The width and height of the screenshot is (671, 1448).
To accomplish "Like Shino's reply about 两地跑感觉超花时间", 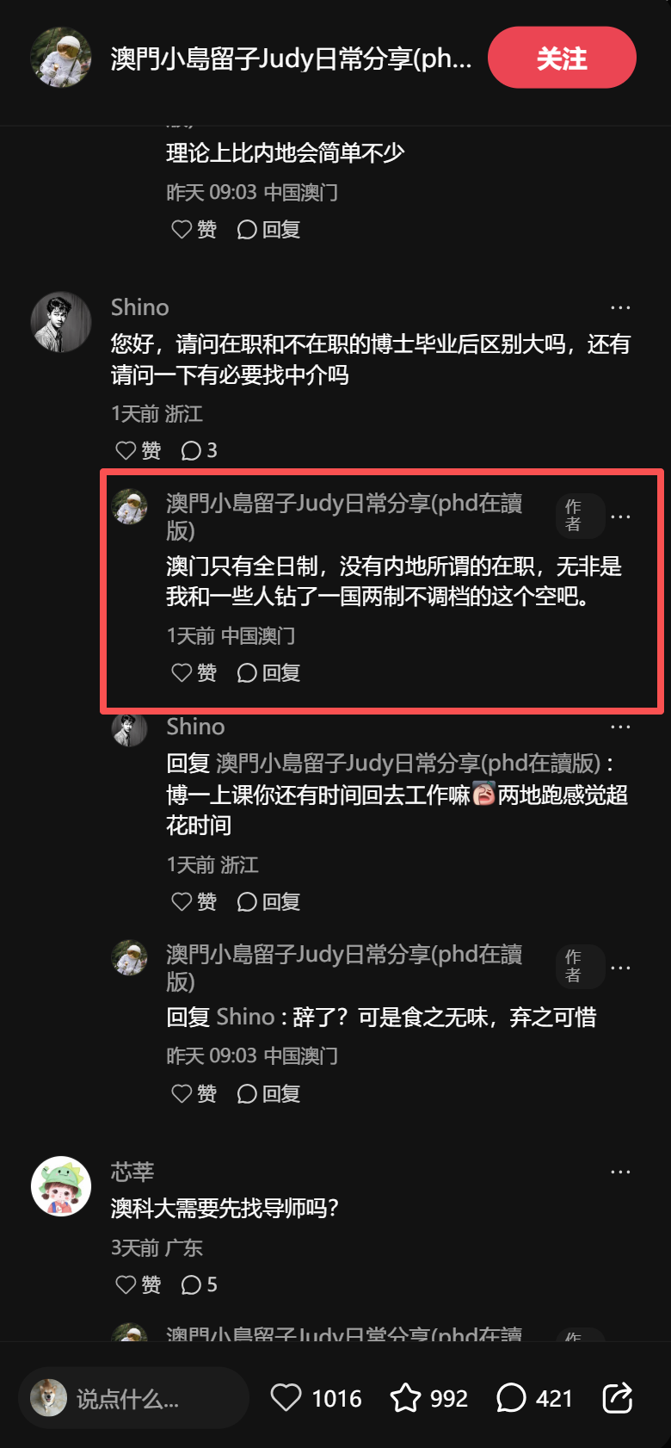I will point(194,901).
